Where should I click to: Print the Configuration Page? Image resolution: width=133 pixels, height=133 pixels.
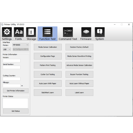click(x=48, y=56)
